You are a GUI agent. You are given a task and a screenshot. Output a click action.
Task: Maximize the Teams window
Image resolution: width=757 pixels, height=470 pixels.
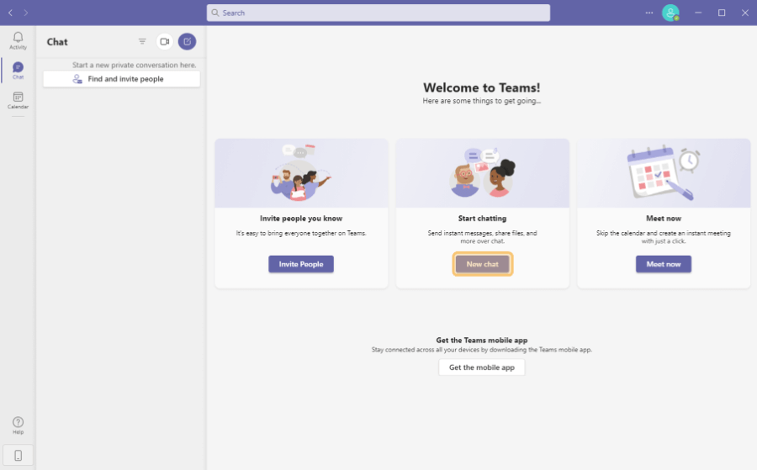point(722,13)
